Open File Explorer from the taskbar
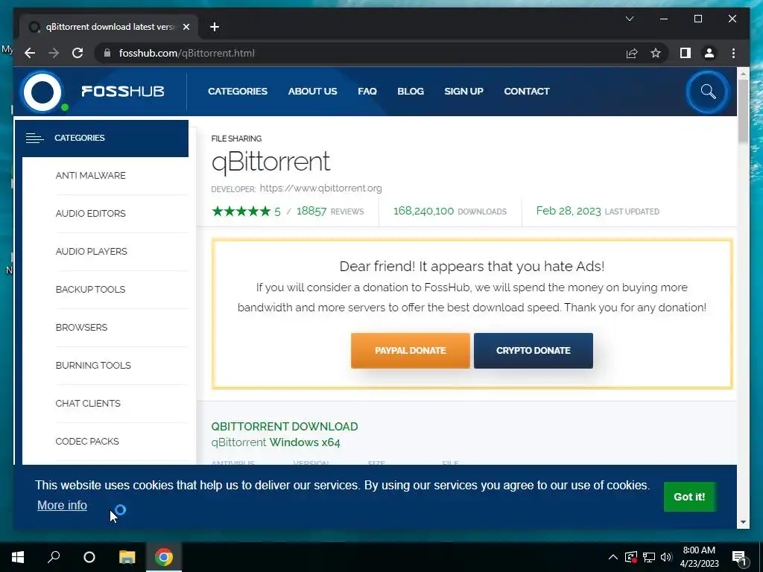 (127, 557)
